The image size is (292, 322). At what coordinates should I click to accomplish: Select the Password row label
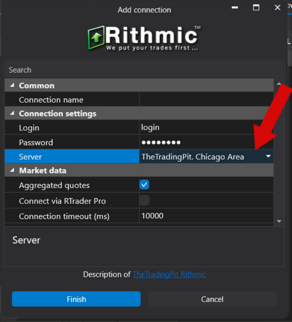pyautogui.click(x=36, y=142)
